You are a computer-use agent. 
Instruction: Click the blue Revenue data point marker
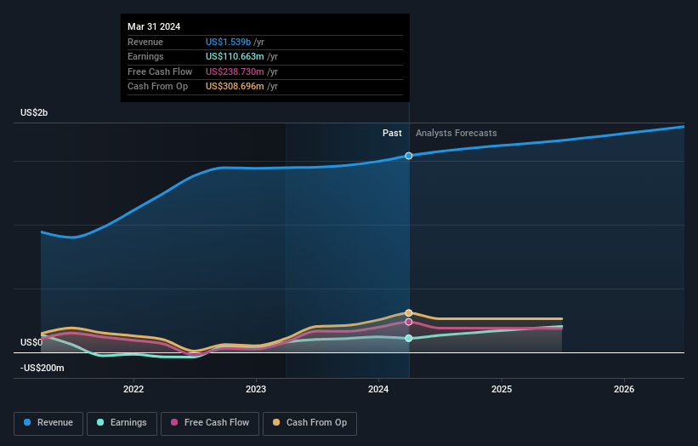[409, 156]
